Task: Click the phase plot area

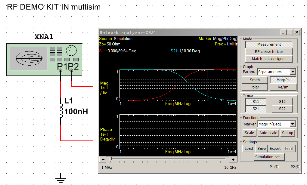Action: pyautogui.click(x=178, y=131)
